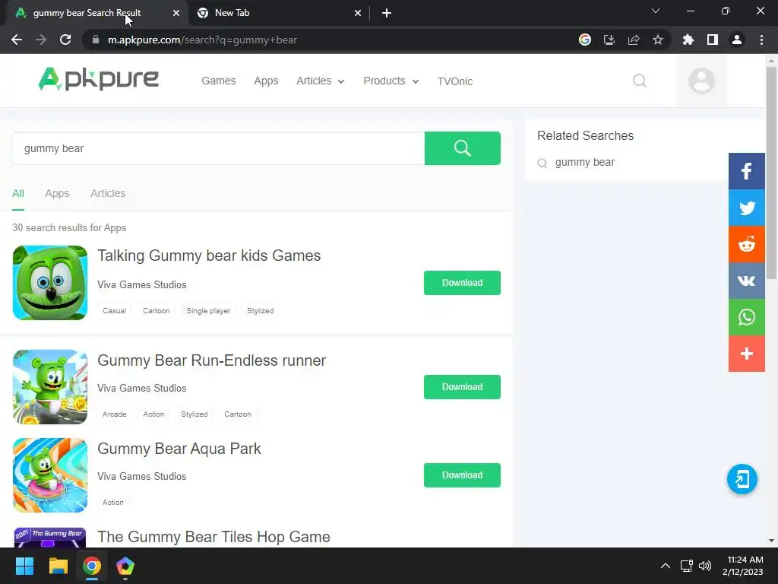Show hidden system tray icons
Viewport: 778px width, 584px height.
666,566
